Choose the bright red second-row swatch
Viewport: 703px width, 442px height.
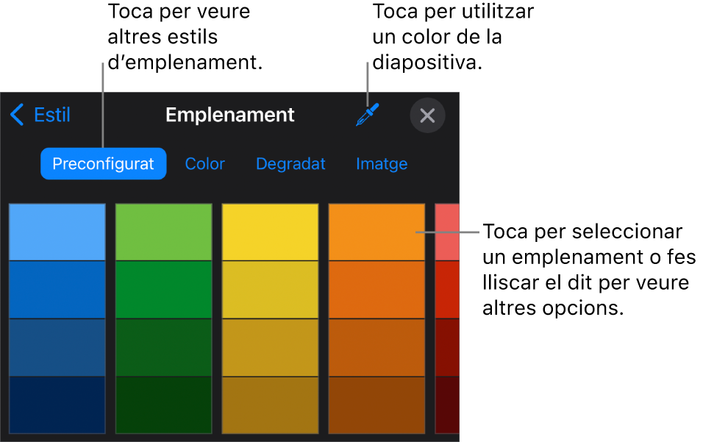447,290
